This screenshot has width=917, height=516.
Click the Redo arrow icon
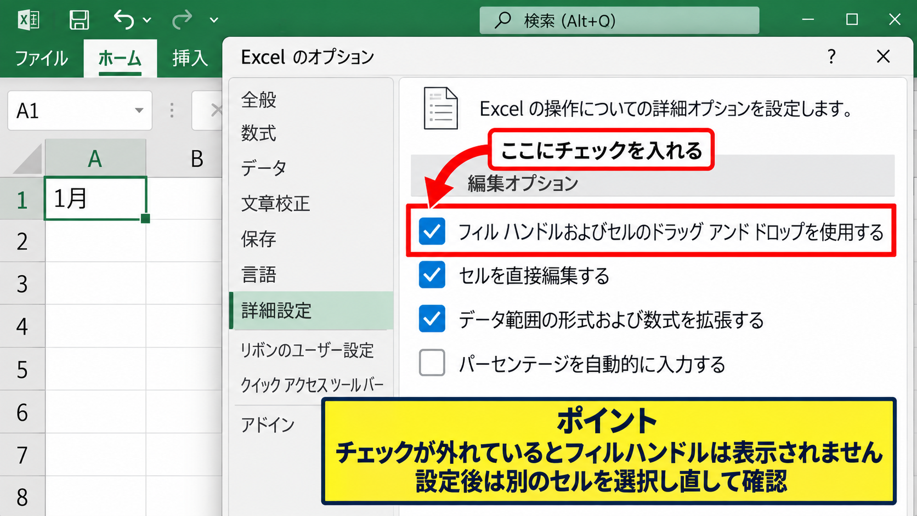pos(182,20)
